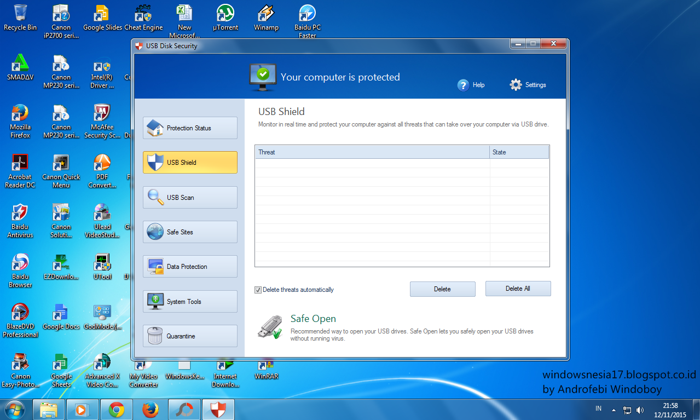The image size is (700, 420).
Task: Select Acrobat Reader DC desktop icon
Action: click(x=20, y=171)
